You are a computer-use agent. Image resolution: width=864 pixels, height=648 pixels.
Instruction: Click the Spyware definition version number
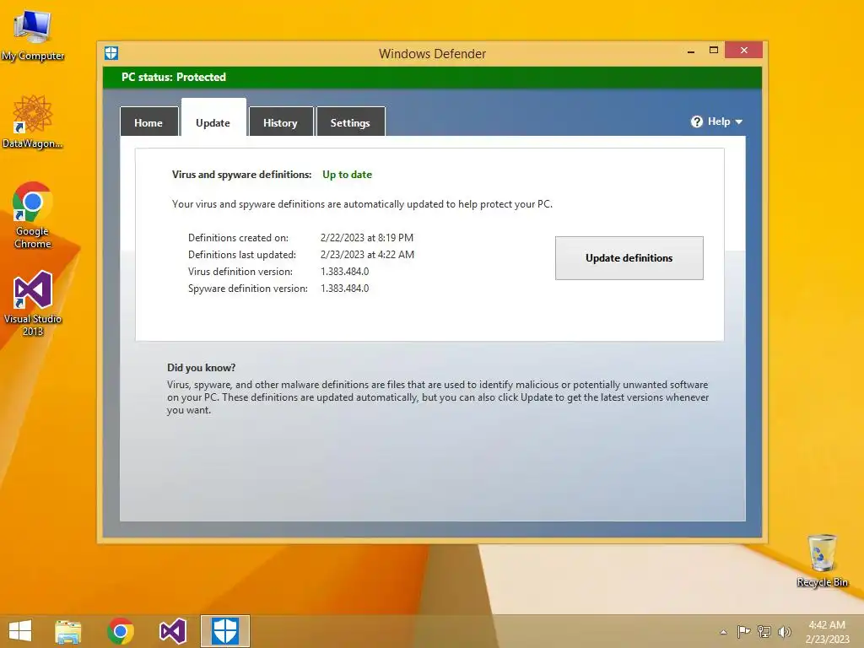pos(344,289)
